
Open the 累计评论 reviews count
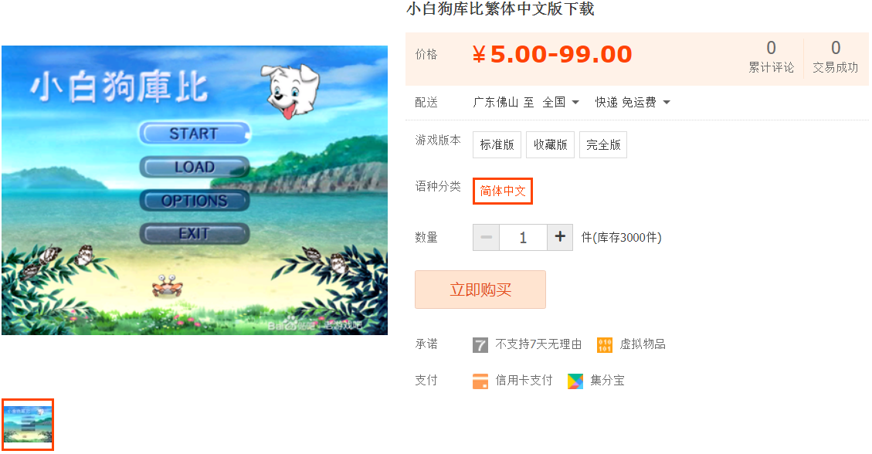pyautogui.click(x=771, y=56)
